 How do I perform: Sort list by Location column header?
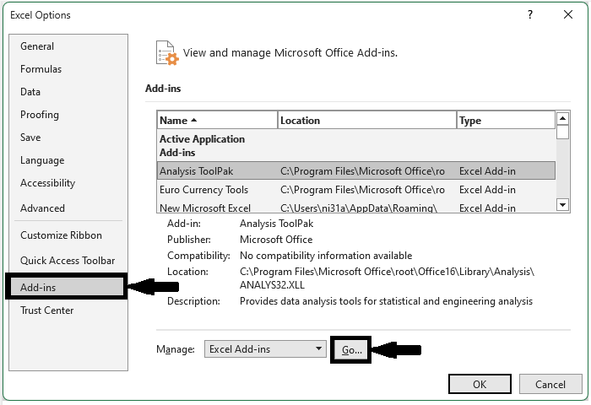pos(366,121)
